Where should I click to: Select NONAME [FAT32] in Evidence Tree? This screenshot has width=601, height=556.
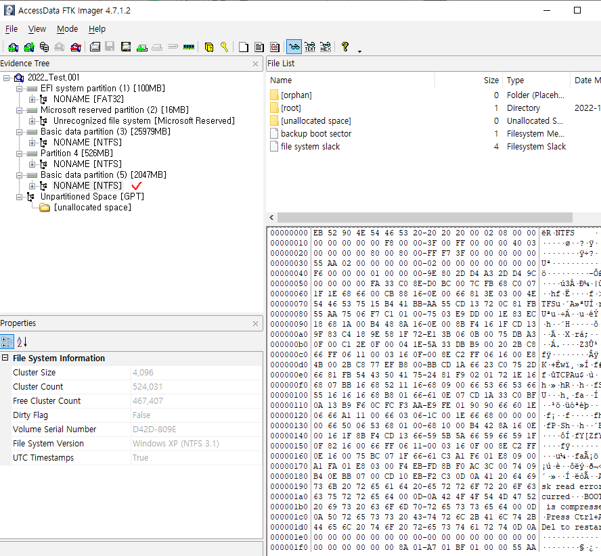pyautogui.click(x=89, y=99)
